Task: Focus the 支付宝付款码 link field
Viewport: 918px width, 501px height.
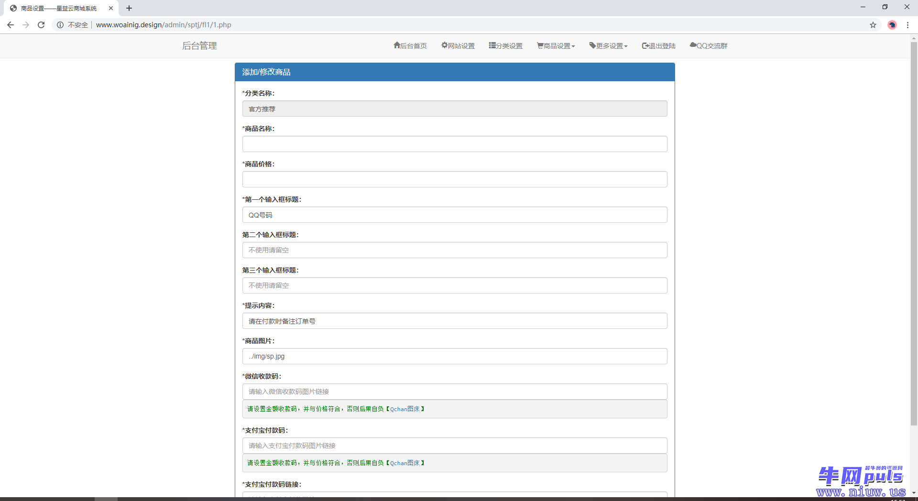Action: coord(455,446)
